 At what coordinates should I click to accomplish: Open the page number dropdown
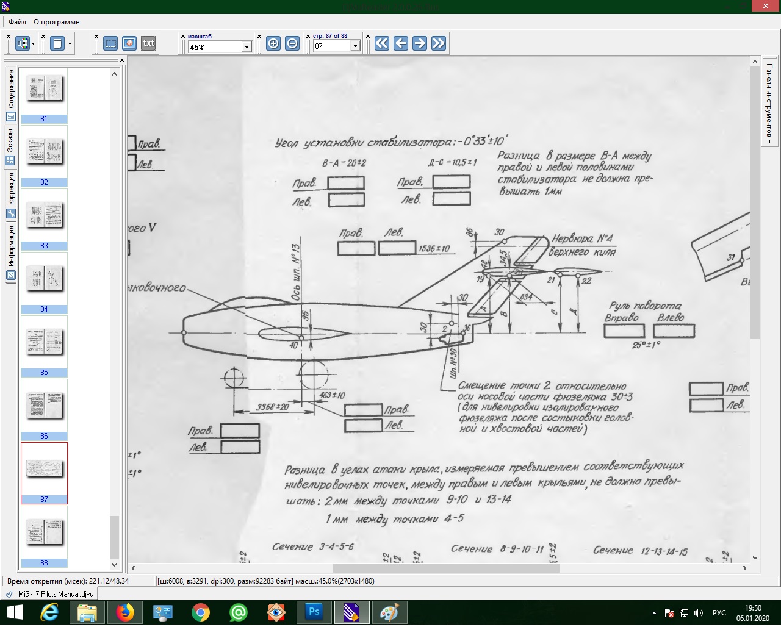click(355, 46)
